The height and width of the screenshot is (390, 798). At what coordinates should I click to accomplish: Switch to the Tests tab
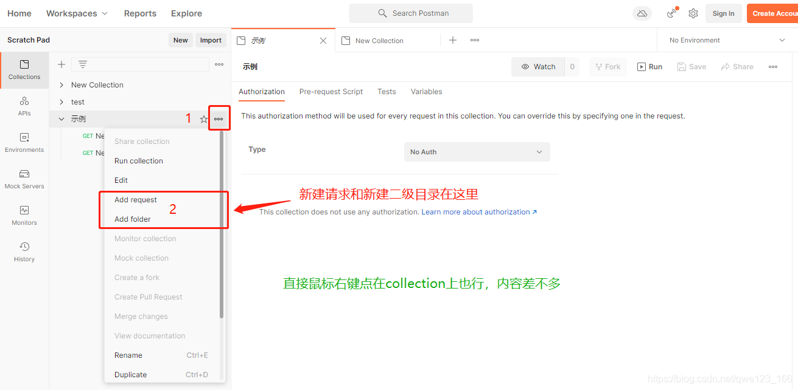387,92
